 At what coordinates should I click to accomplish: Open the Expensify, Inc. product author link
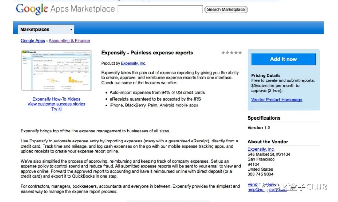[133, 63]
